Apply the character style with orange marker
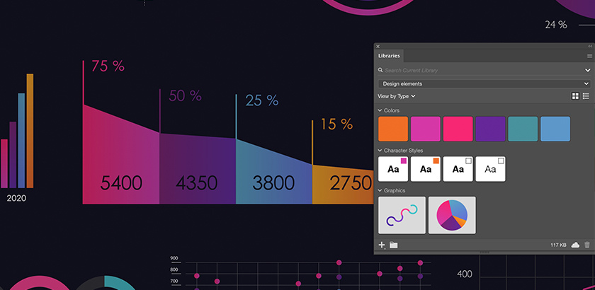Screen dimensions: 595x290 click(426, 169)
